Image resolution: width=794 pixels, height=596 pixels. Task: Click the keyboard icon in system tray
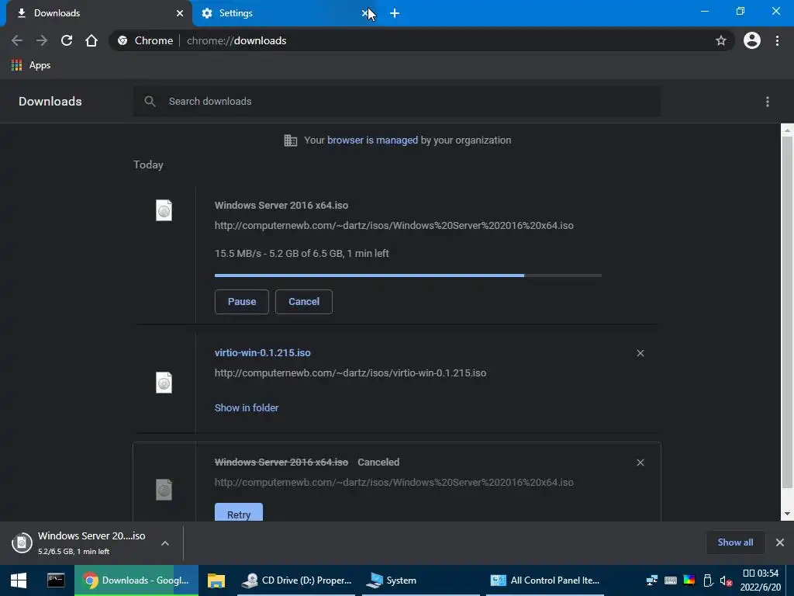pos(671,580)
